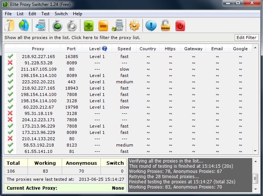The image size is (263, 196).
Task: Click red X status for 95.31.18.119
Action: (10, 113)
